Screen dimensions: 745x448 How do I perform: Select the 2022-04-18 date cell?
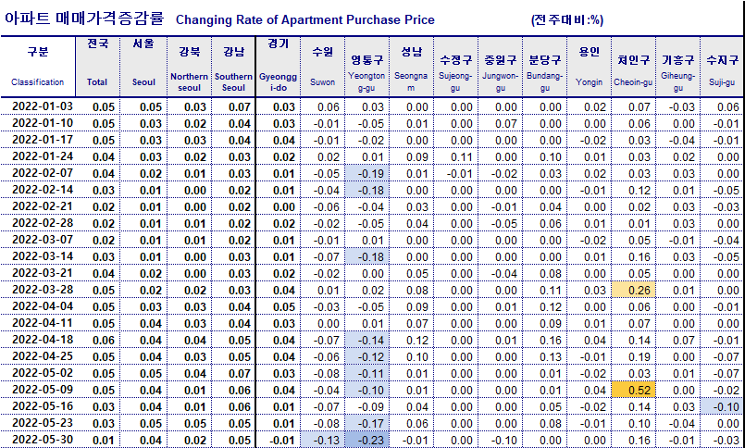pyautogui.click(x=38, y=340)
